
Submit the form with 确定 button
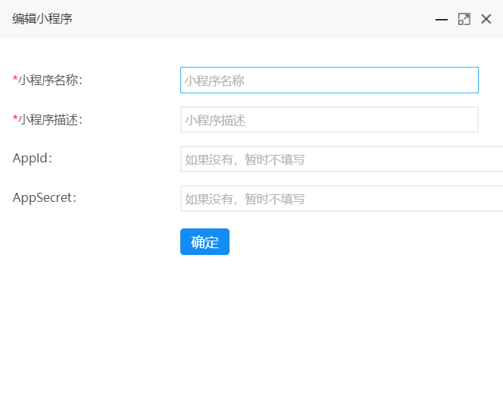pos(205,242)
